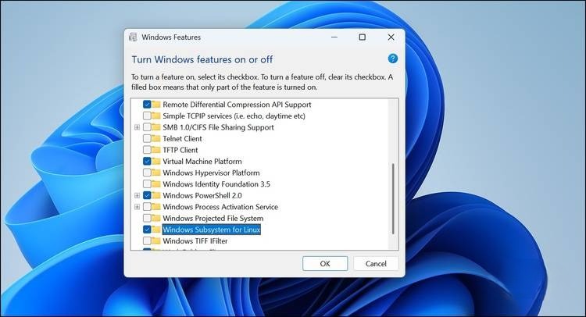Screen dimensions: 586x317
Task: Click the Windows Features title bar icon
Action: coord(134,37)
